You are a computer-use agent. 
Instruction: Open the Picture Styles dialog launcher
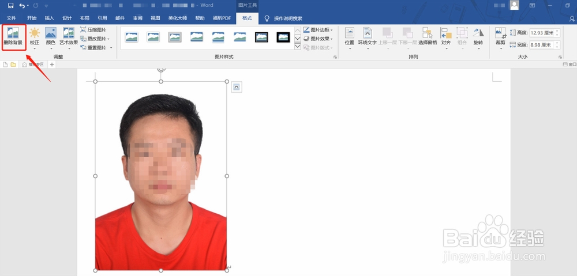[335, 57]
